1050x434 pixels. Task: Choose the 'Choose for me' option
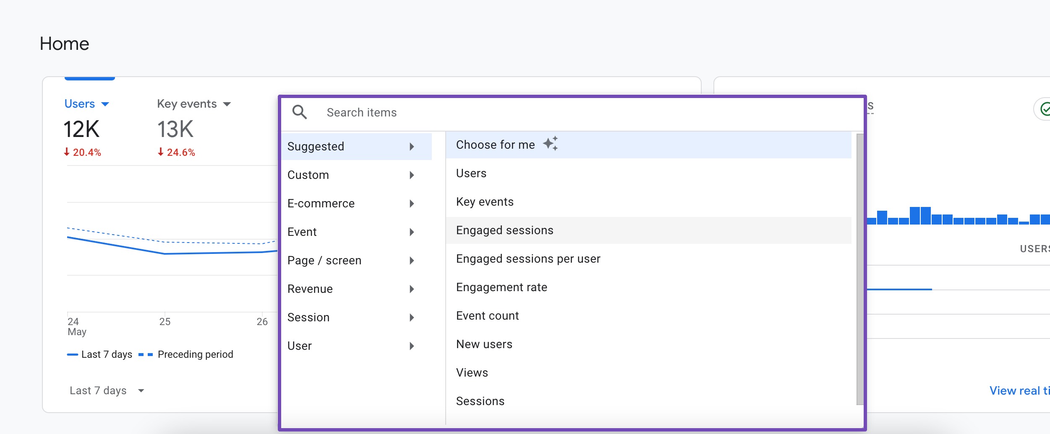click(x=648, y=145)
